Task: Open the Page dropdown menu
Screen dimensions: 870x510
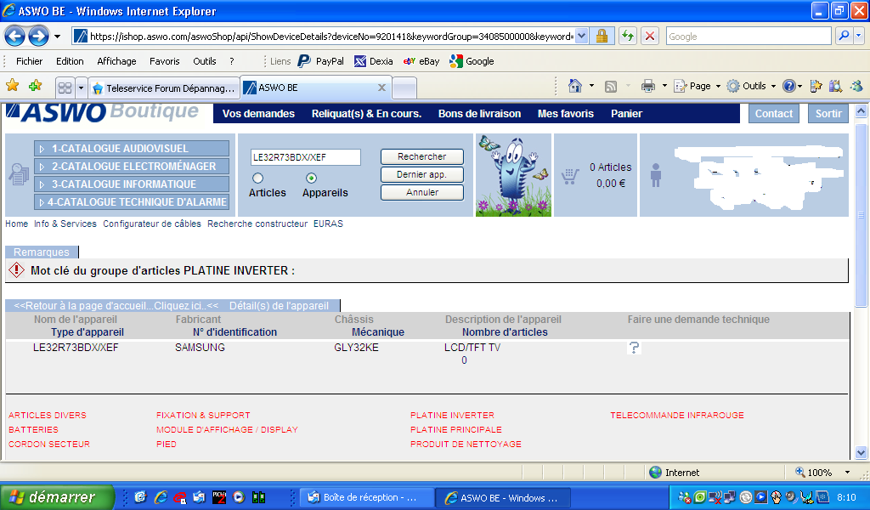Action: pyautogui.click(x=697, y=86)
